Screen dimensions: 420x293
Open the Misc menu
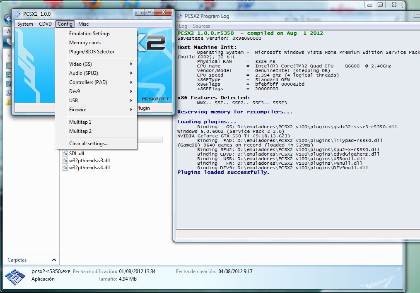point(83,24)
